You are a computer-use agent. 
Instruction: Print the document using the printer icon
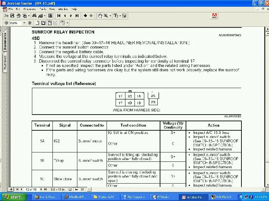(18, 16)
